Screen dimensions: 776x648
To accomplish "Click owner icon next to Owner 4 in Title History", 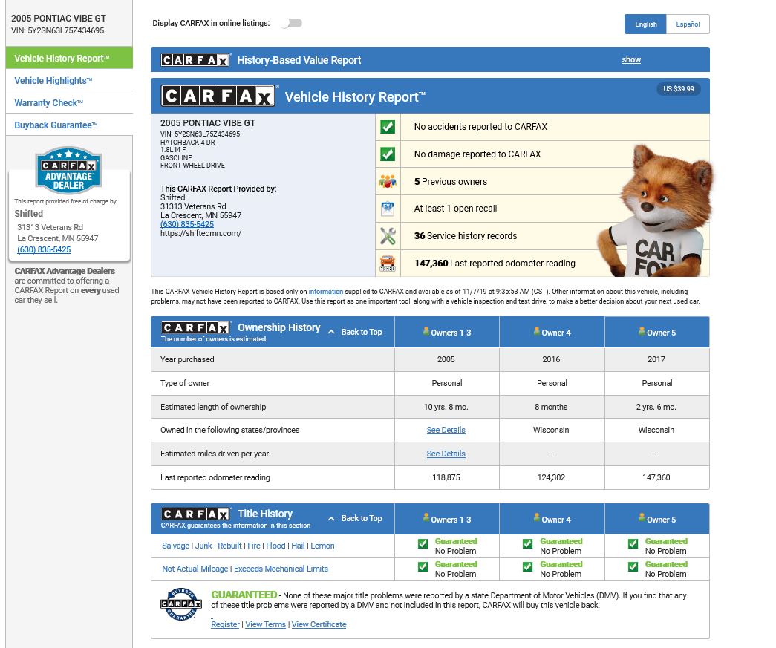I will click(x=536, y=518).
